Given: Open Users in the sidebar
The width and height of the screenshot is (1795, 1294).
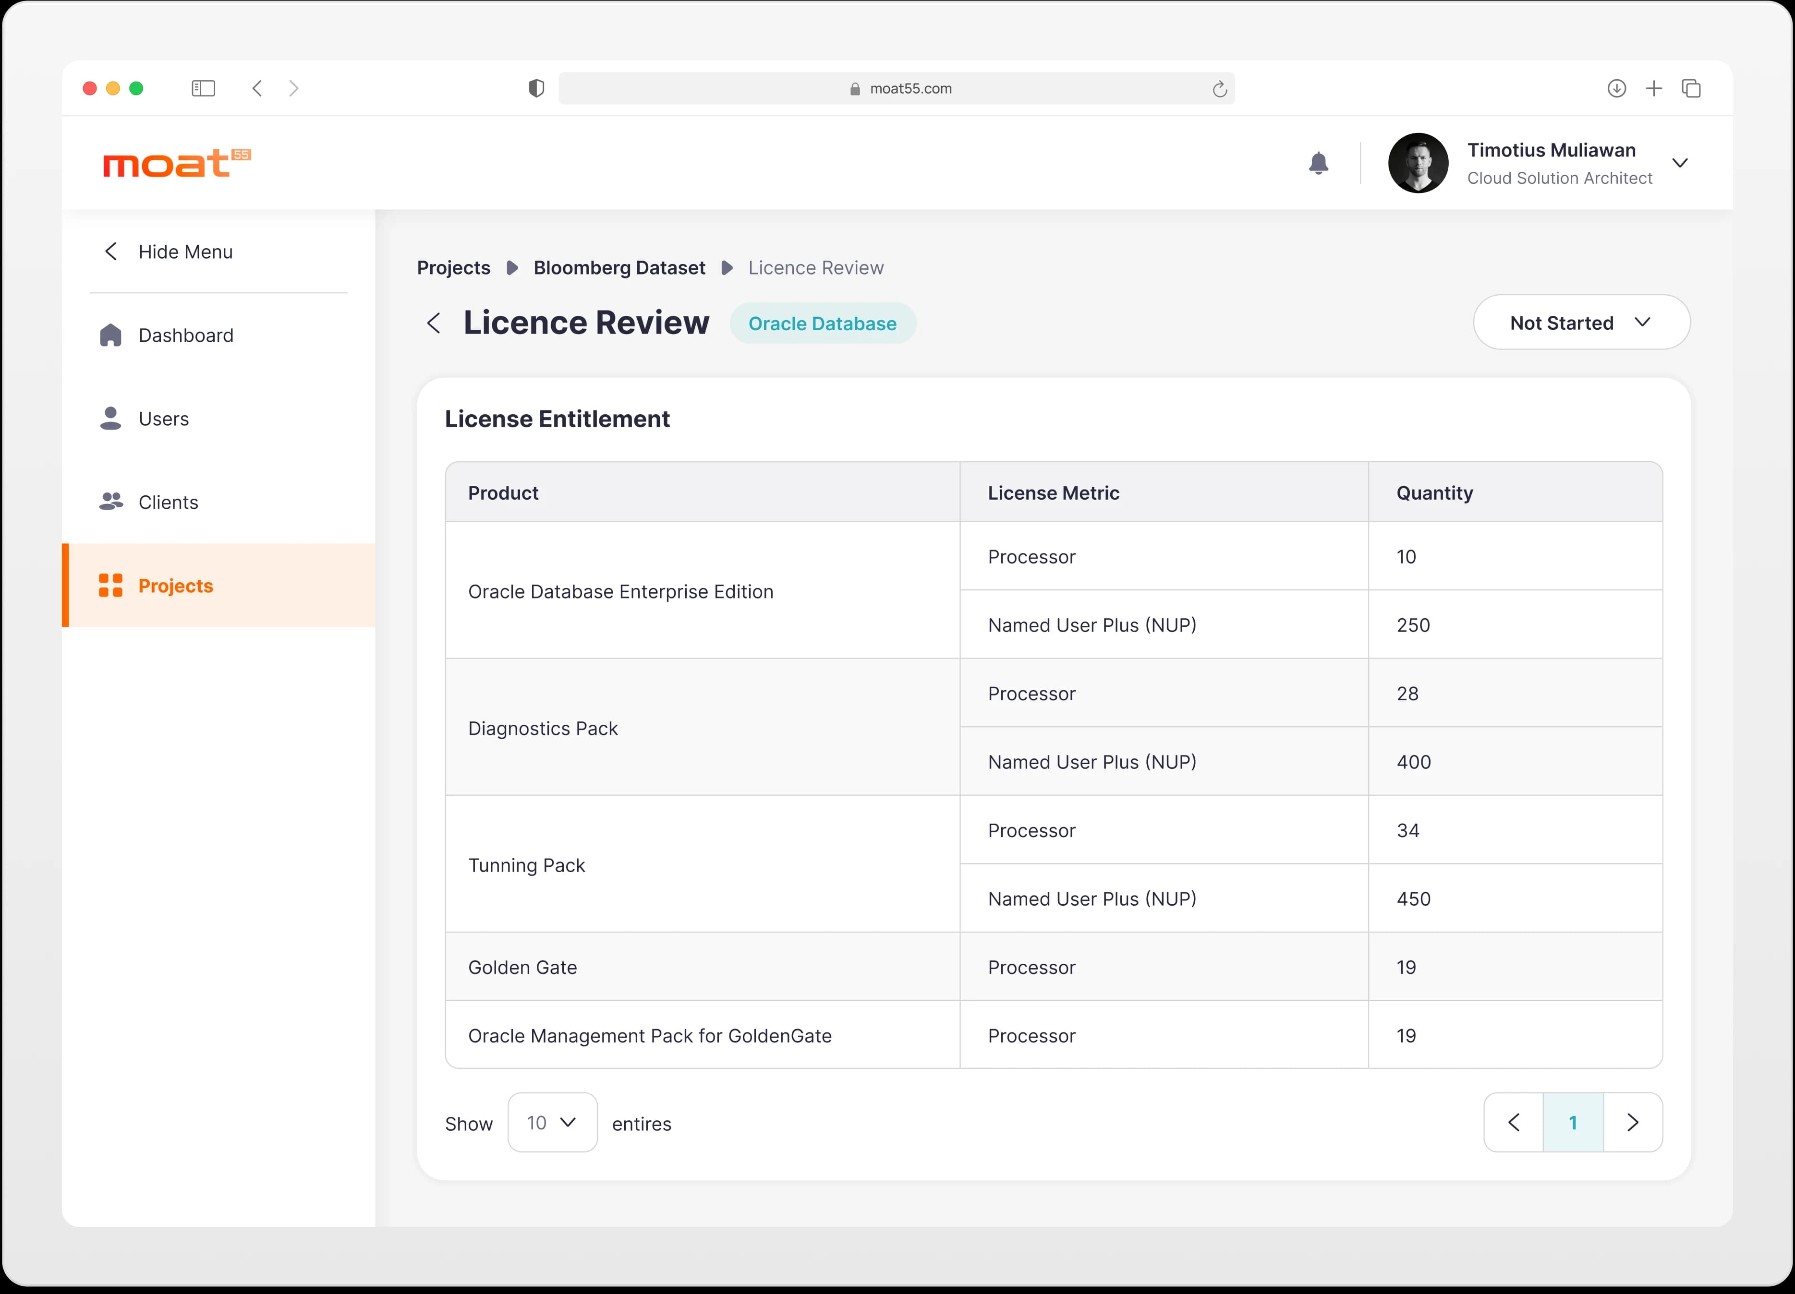Looking at the screenshot, I should pos(218,419).
